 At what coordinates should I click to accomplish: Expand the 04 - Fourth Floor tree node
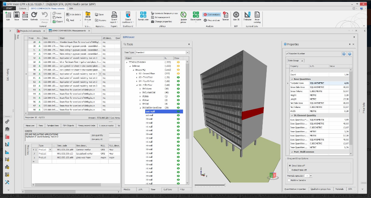pyautogui.click(x=137, y=81)
